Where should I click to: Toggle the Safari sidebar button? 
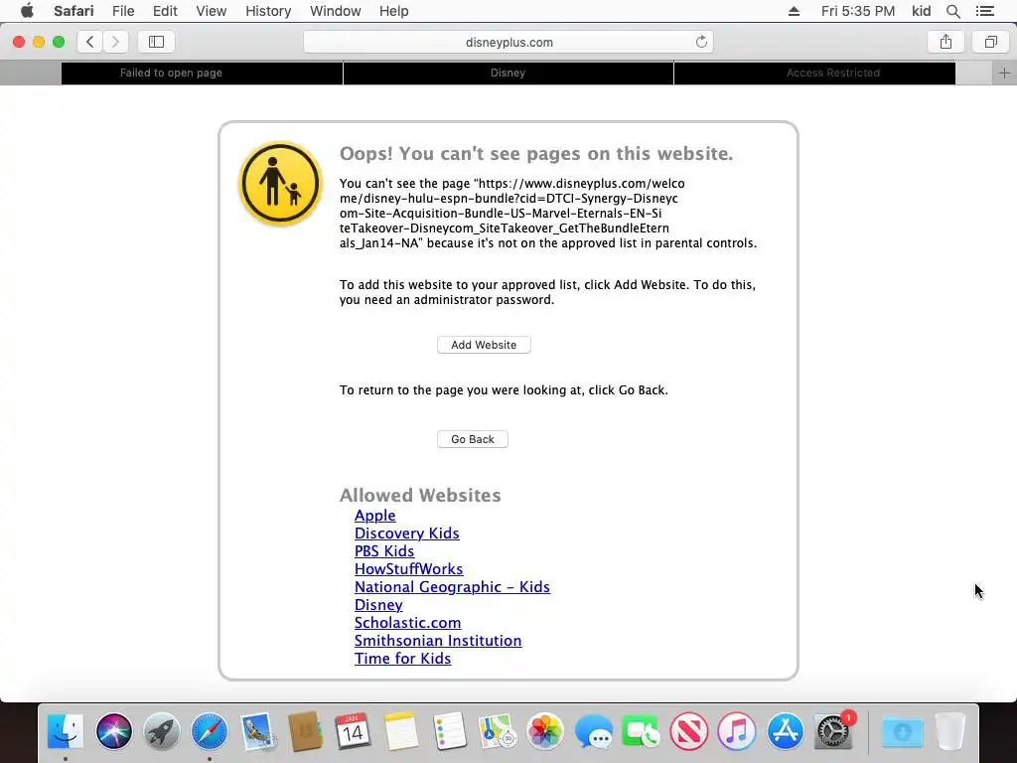tap(156, 42)
